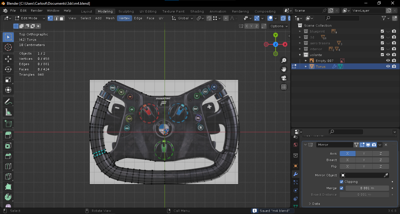Activate the Cursor tool

(x=8, y=47)
